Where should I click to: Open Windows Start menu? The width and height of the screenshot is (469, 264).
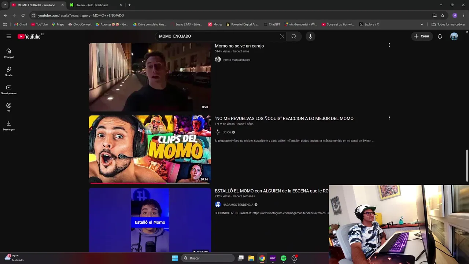pos(175,258)
